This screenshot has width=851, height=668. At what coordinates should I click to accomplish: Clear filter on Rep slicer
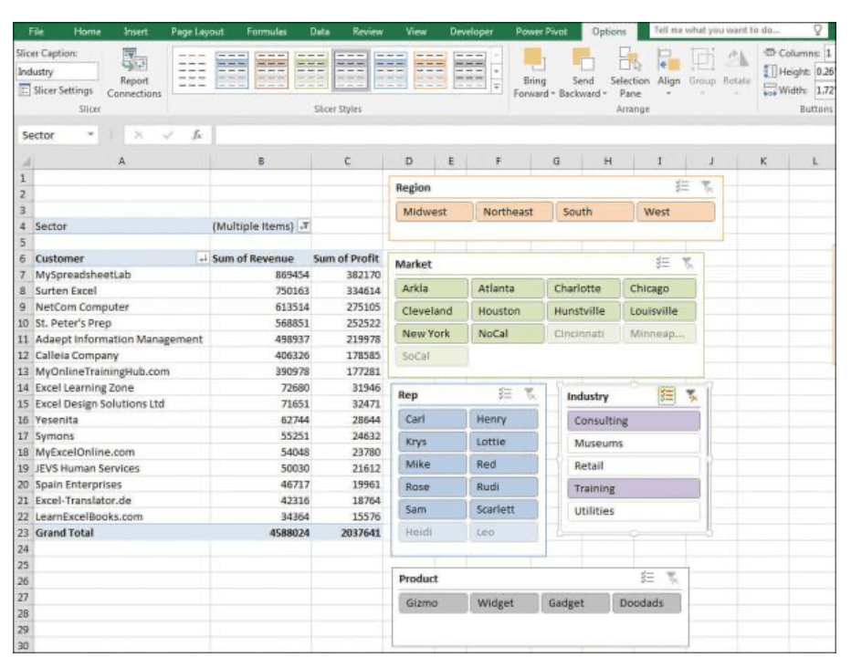(x=530, y=394)
